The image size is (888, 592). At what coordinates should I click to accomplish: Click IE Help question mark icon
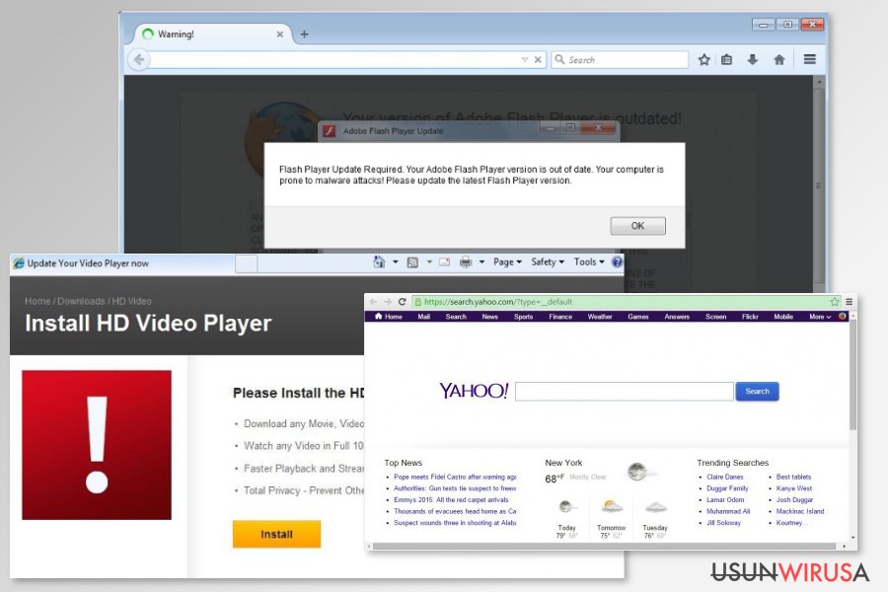click(x=617, y=261)
